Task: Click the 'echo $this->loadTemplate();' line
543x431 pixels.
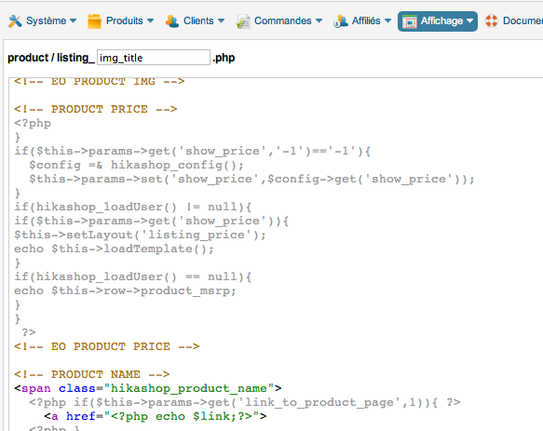Action: tap(115, 249)
